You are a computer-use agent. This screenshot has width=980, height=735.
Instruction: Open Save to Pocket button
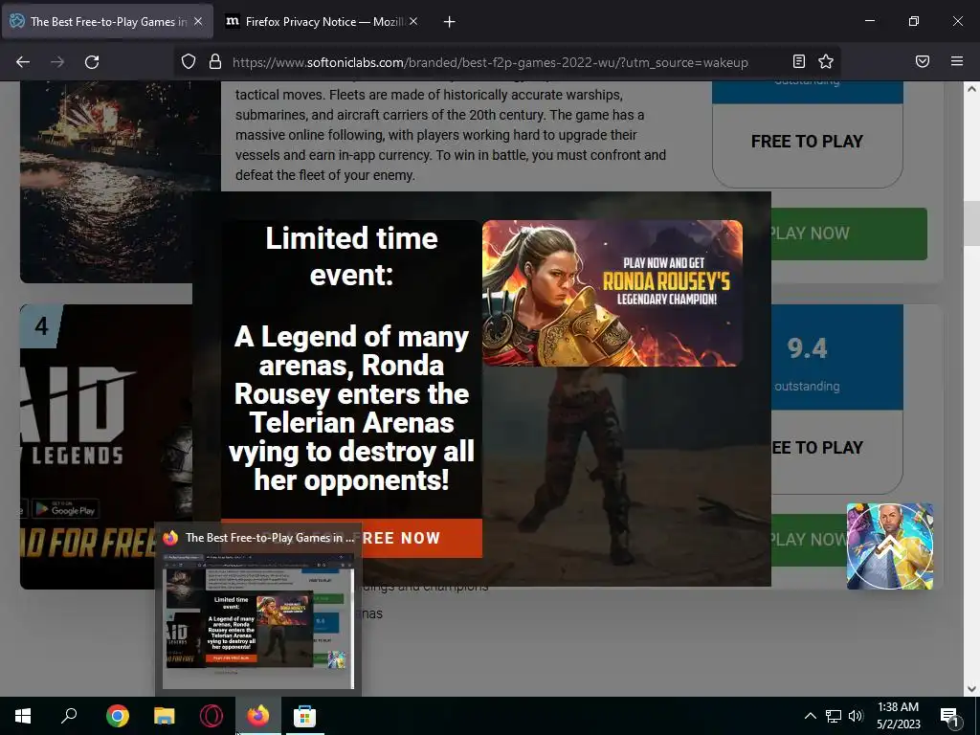click(923, 61)
